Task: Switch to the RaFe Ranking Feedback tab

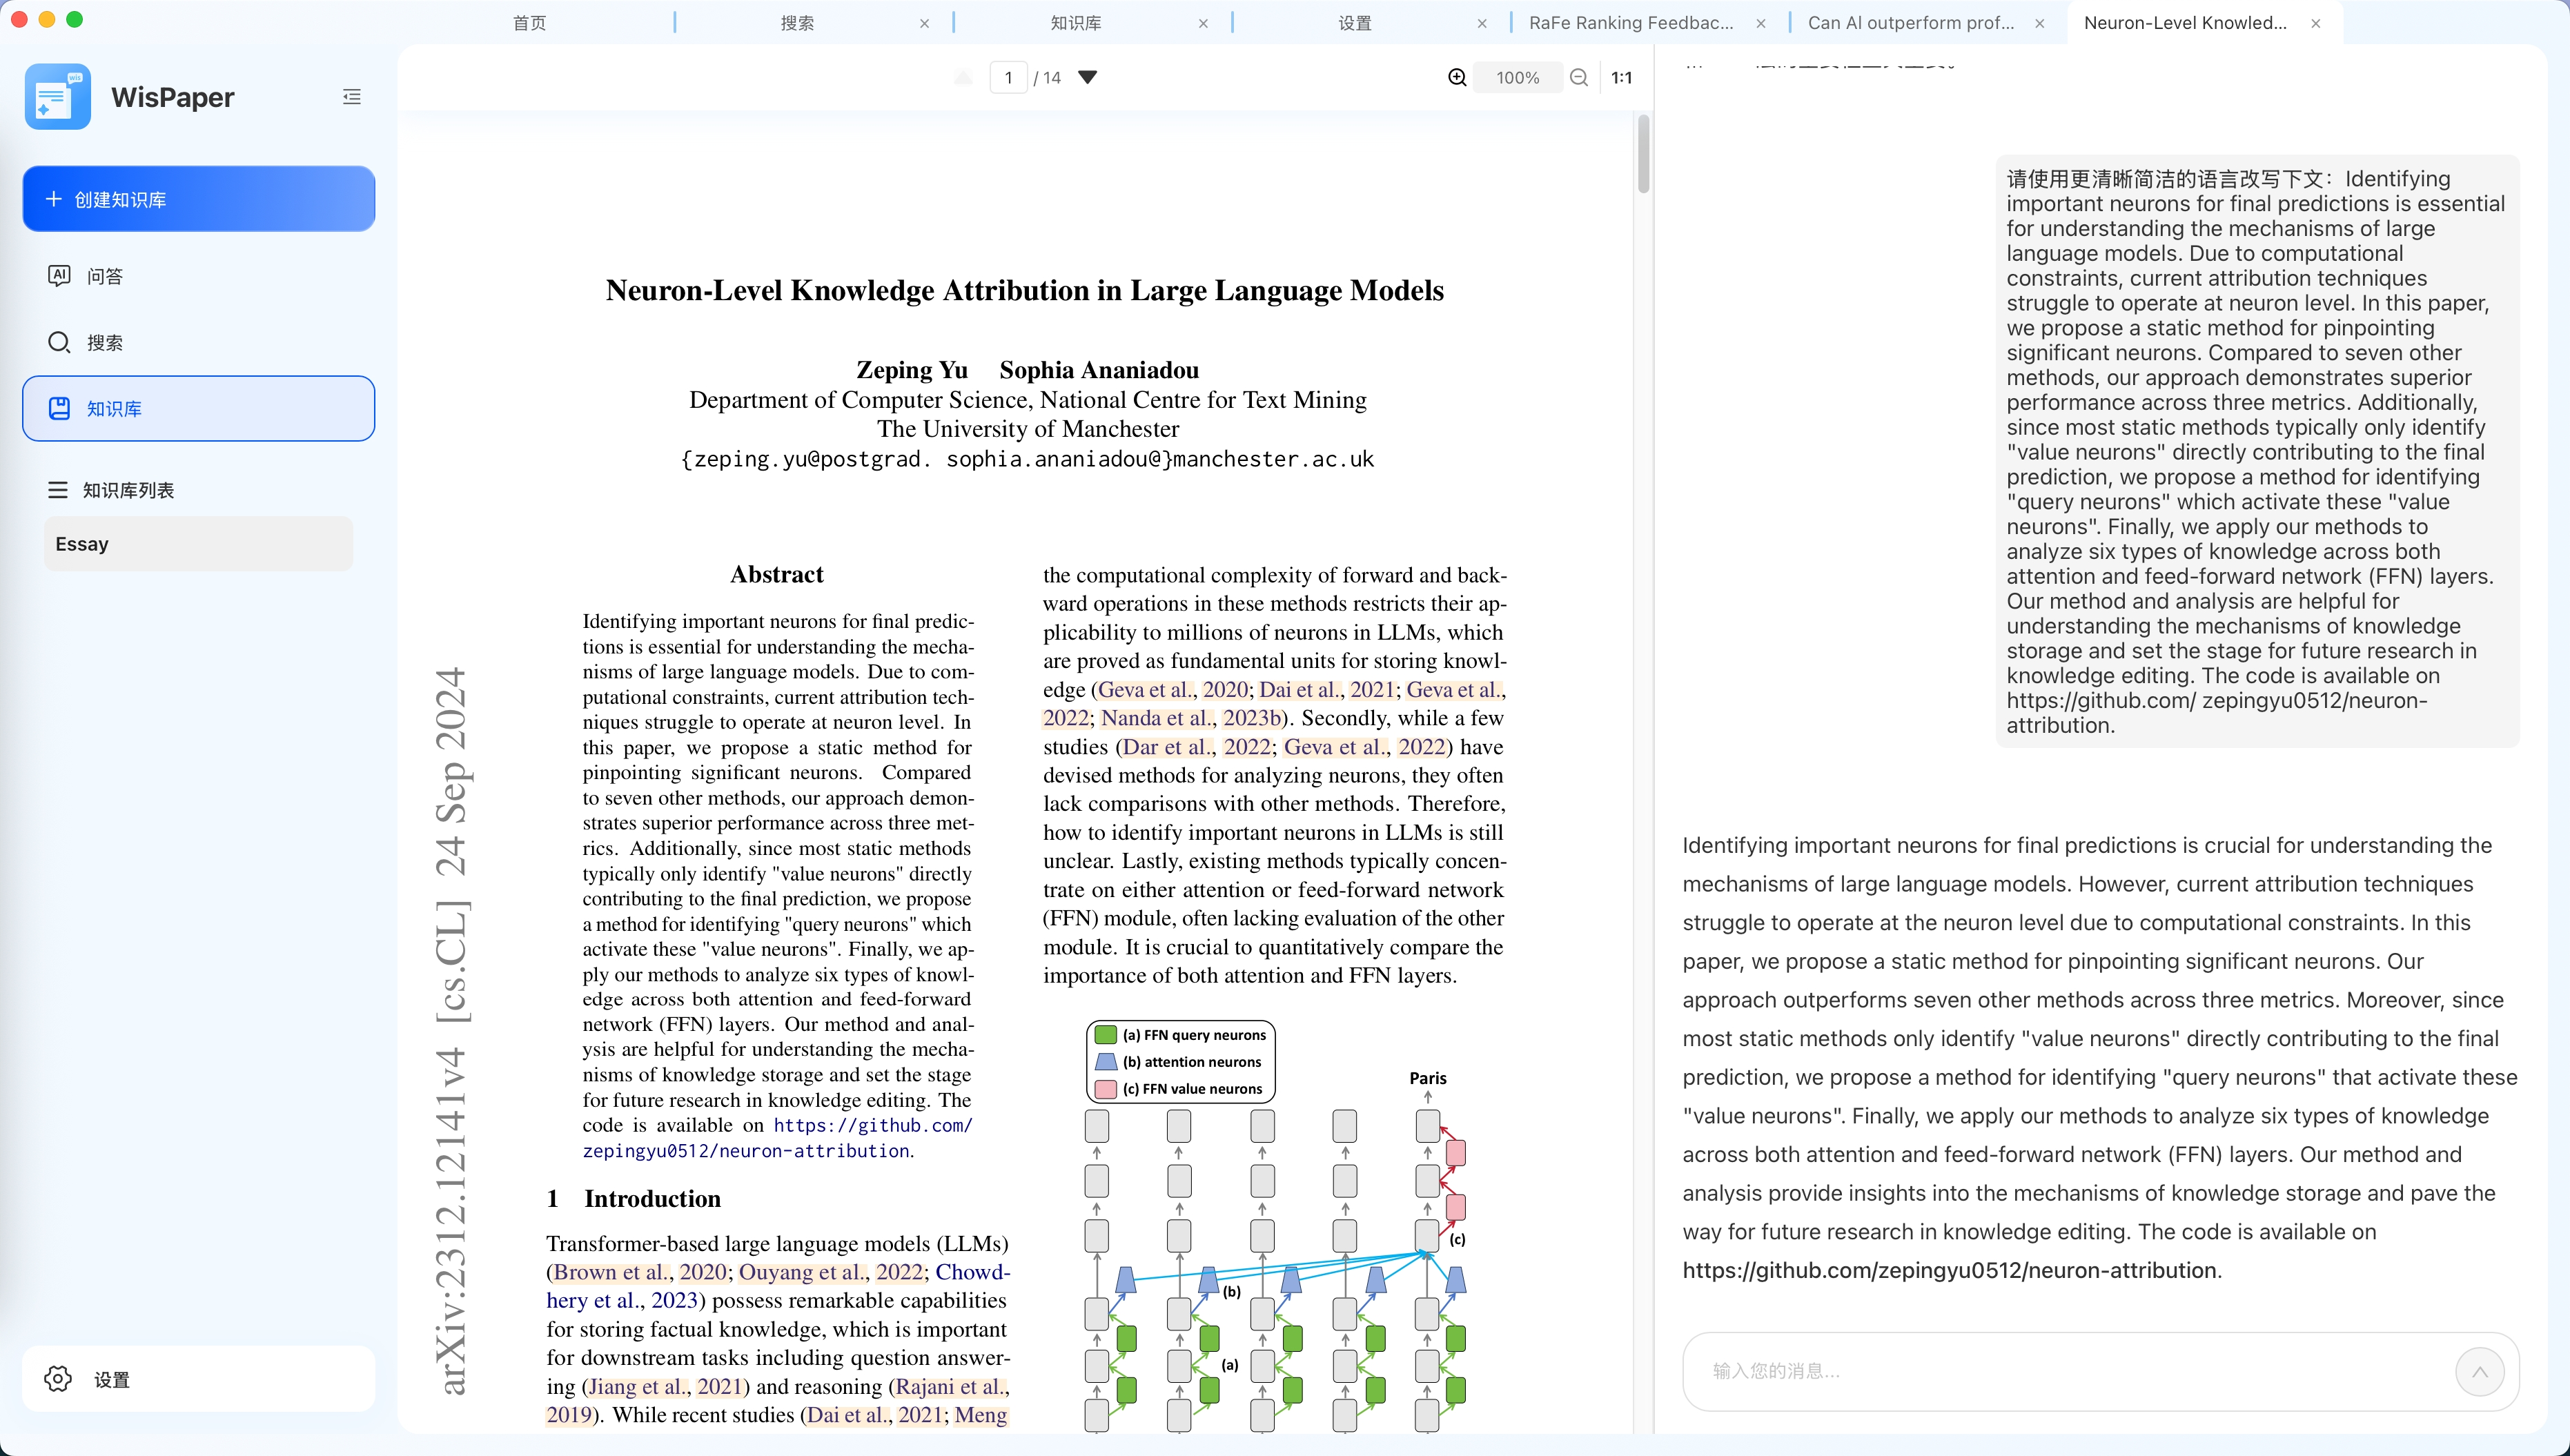Action: (1630, 23)
